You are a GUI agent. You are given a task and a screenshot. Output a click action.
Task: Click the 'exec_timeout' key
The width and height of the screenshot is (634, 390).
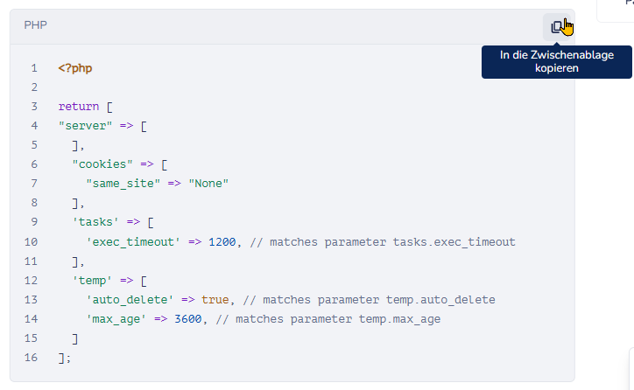coord(131,241)
